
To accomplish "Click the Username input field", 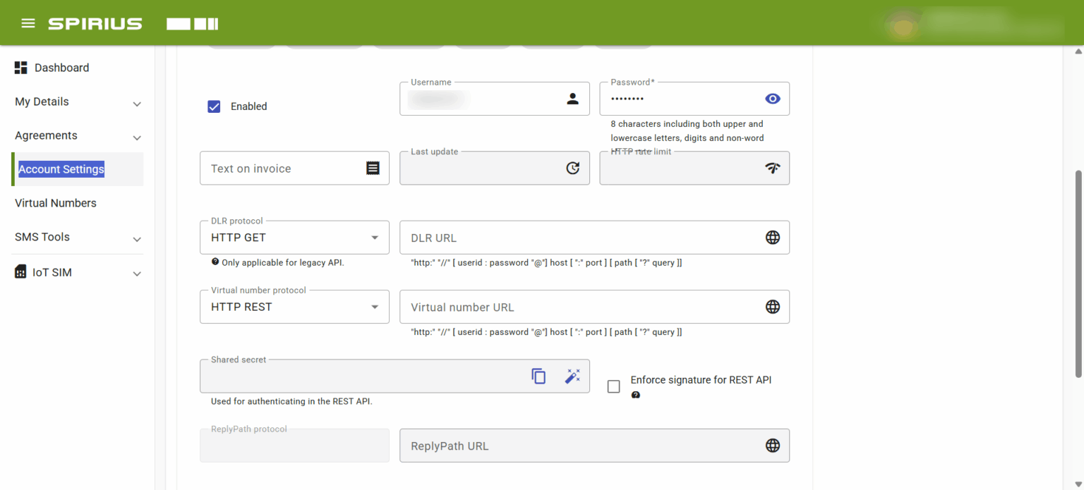I will pos(494,99).
